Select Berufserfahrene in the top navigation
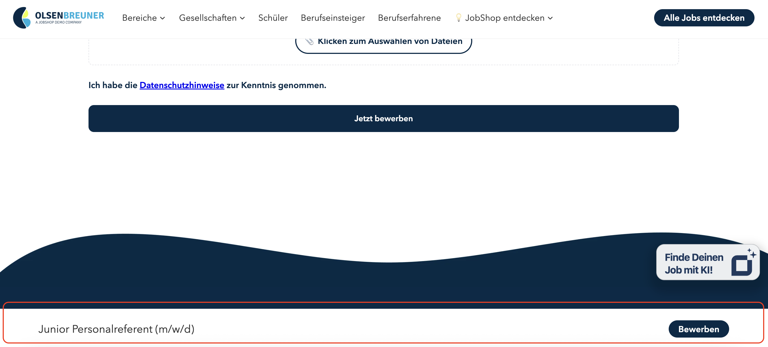The image size is (768, 347). (409, 18)
